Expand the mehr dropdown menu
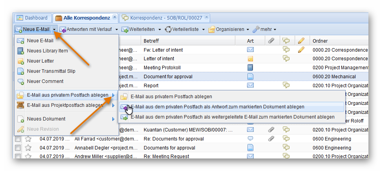Screen dimensions: 381x171 coord(275,29)
